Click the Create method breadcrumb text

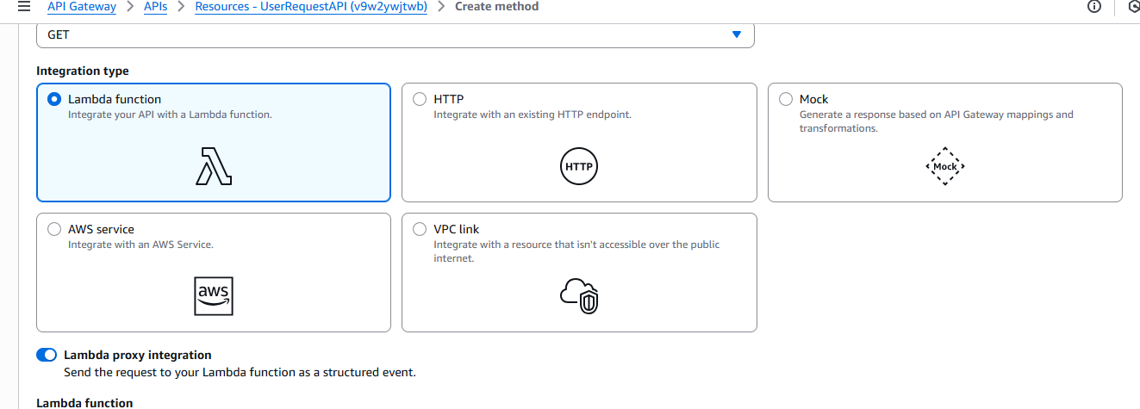point(497,7)
